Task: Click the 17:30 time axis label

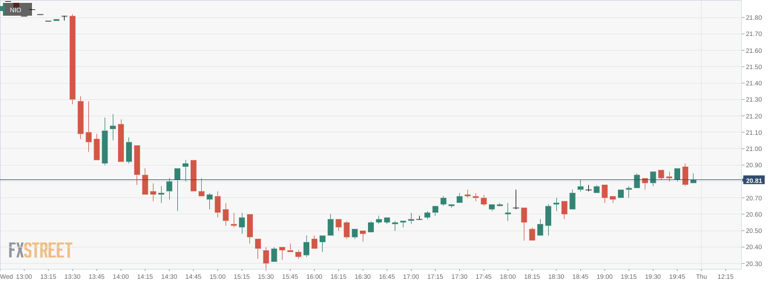Action: 459,276
